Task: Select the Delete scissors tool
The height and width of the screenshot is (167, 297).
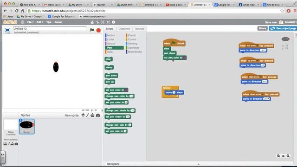Action: click(97, 22)
